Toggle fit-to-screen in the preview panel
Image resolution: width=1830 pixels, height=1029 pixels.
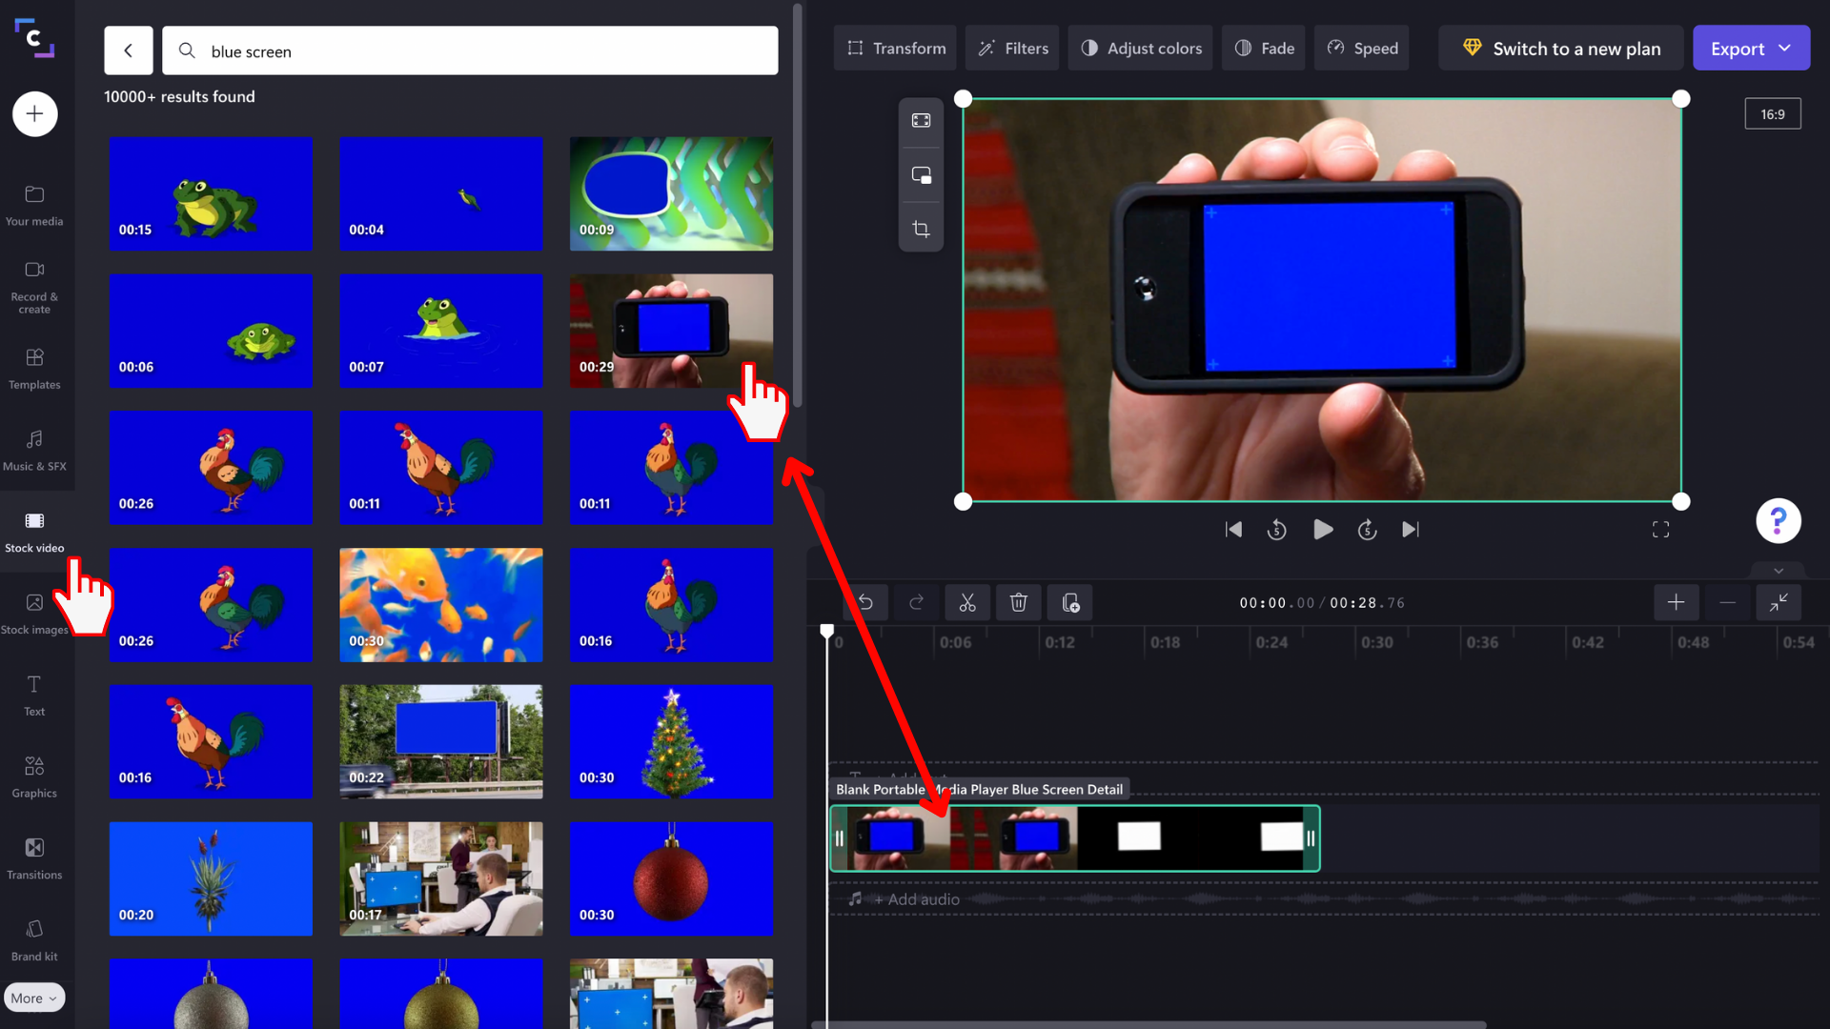(x=921, y=120)
